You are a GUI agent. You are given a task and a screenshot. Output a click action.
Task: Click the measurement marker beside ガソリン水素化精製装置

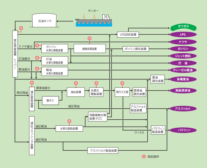(37, 45)
